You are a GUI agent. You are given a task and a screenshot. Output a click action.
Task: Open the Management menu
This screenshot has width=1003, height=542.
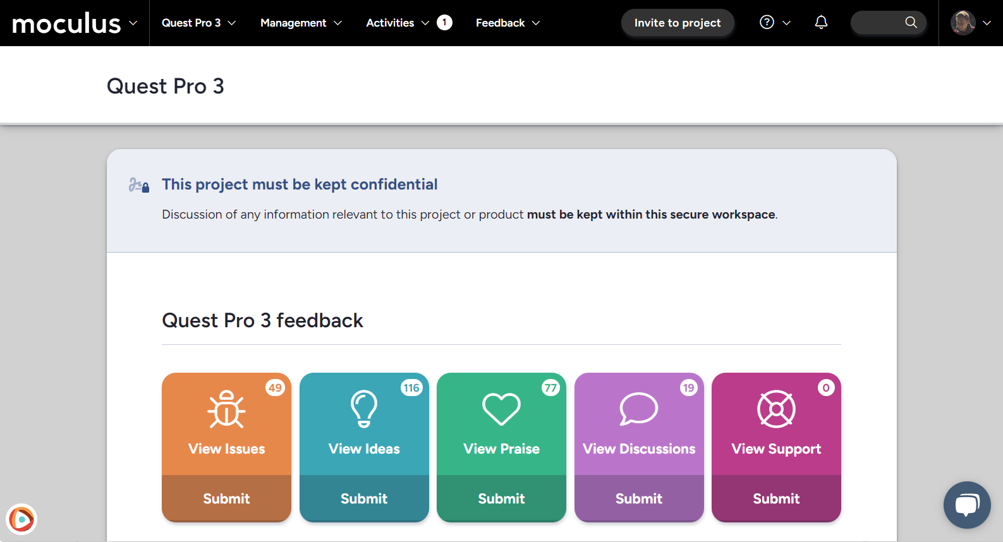pyautogui.click(x=301, y=23)
